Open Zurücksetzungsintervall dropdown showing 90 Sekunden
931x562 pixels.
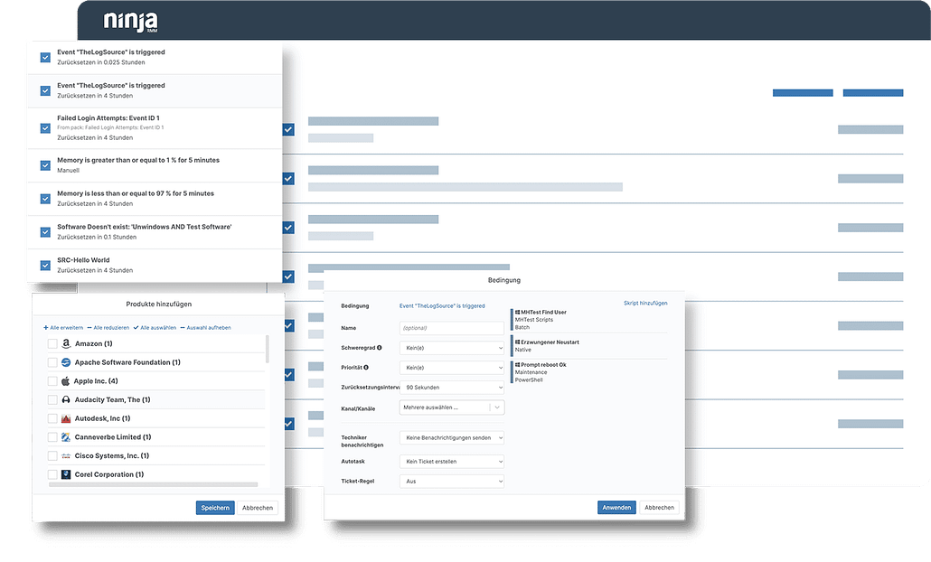point(452,388)
